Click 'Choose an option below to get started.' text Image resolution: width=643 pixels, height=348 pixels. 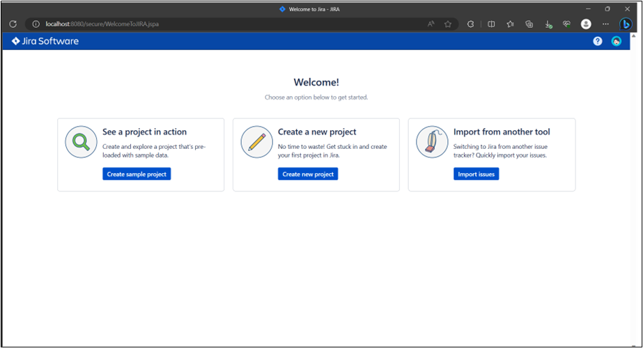pyautogui.click(x=316, y=97)
